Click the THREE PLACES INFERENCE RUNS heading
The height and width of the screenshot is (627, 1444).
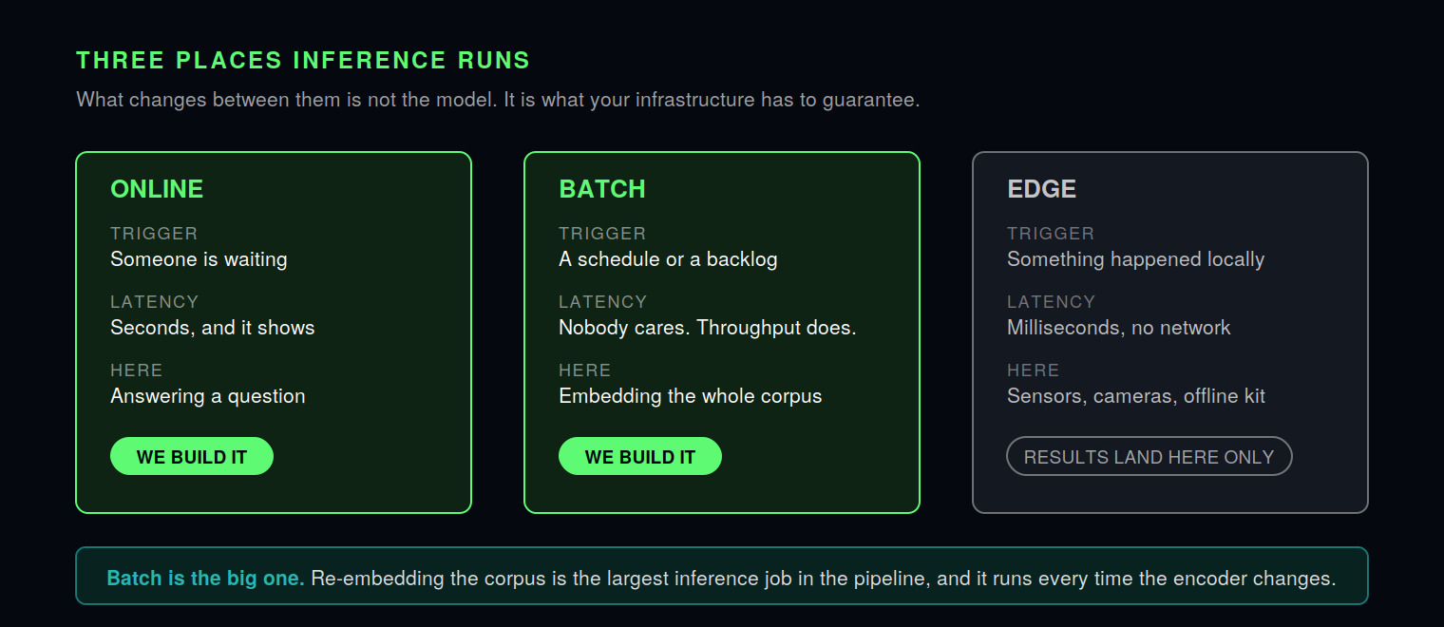click(303, 61)
